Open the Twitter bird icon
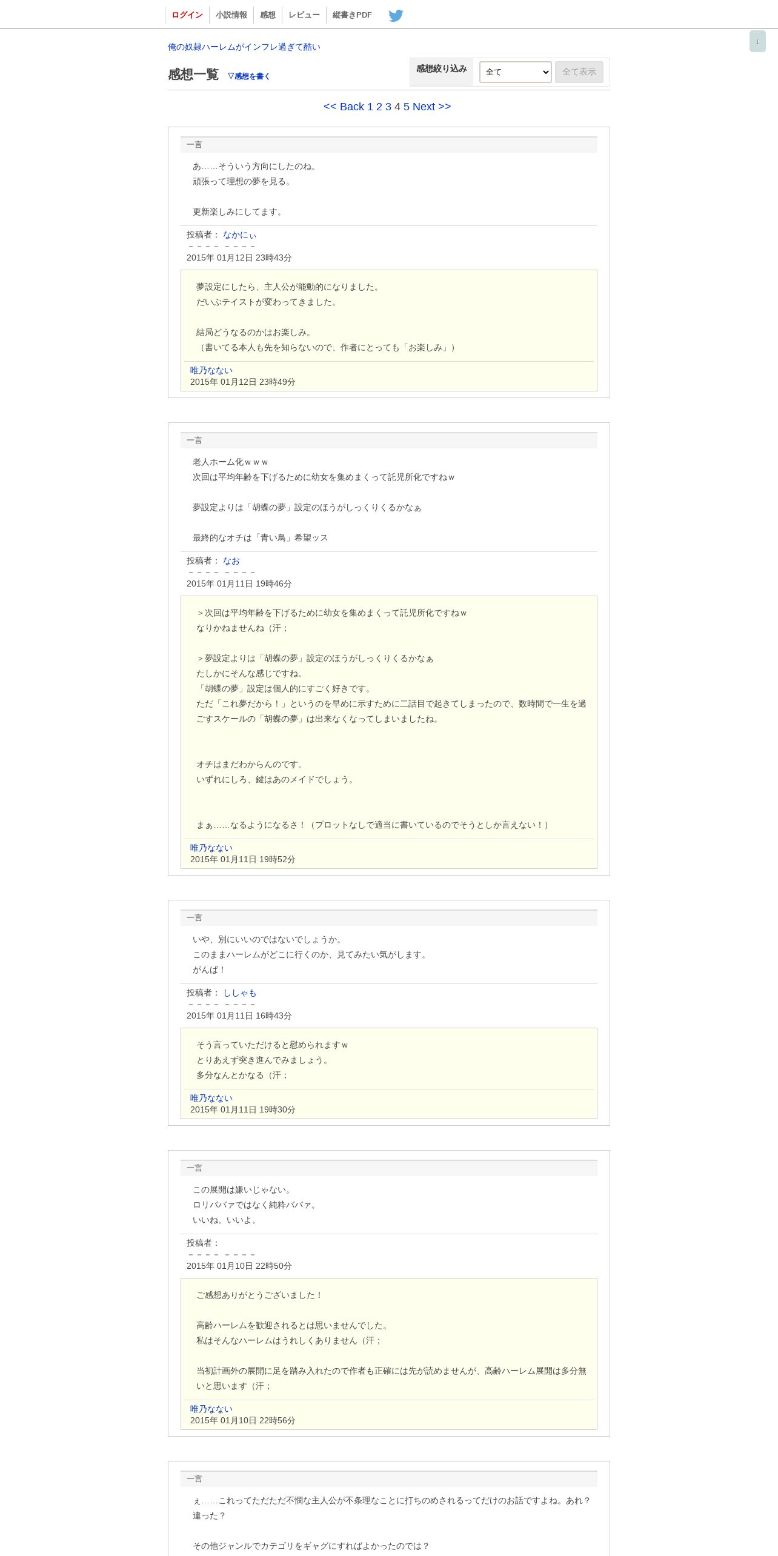Viewport: 778px width, 1556px height. [396, 15]
